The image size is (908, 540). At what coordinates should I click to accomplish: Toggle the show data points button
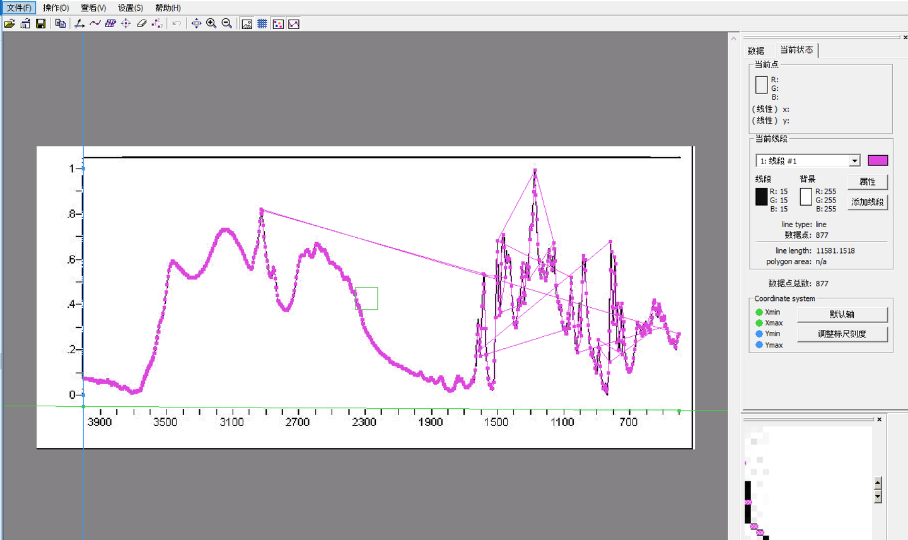coord(278,24)
